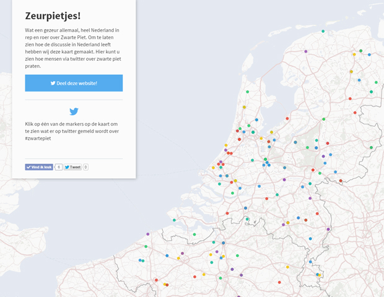Select the lone red marker in southeast Belgium
This screenshot has height=297, width=384.
[279, 282]
